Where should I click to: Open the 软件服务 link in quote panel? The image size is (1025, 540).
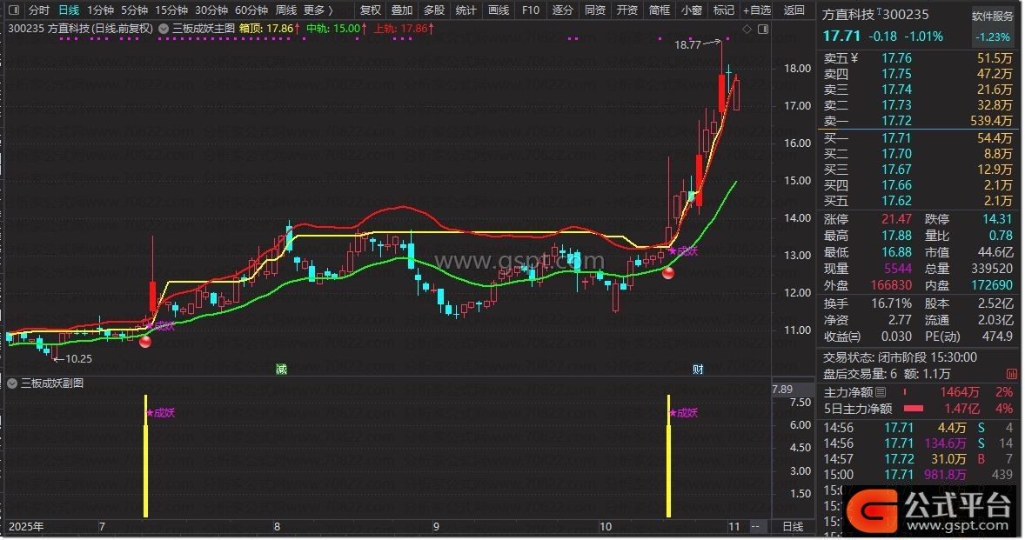992,16
